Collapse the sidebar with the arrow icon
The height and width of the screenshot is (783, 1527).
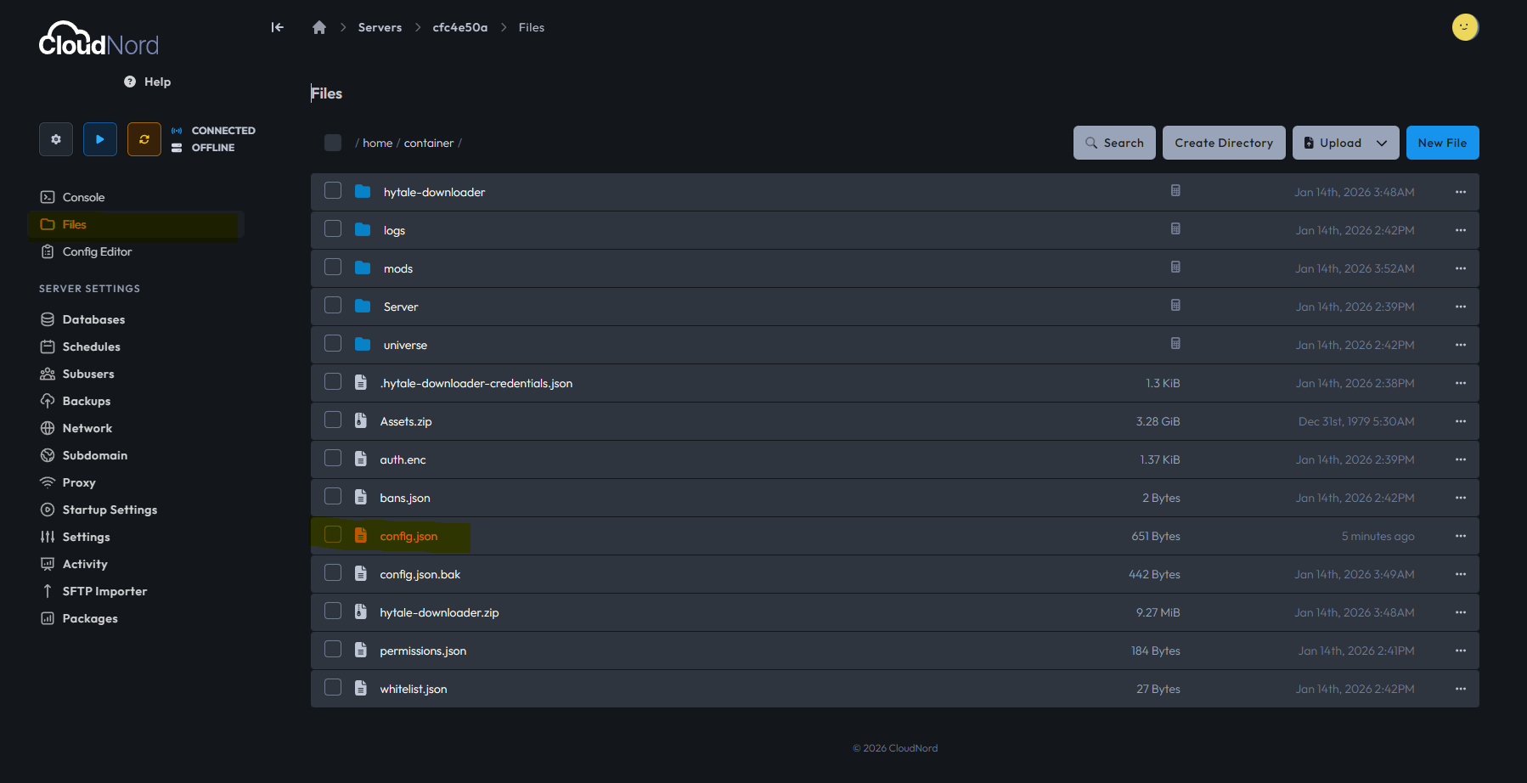[277, 27]
